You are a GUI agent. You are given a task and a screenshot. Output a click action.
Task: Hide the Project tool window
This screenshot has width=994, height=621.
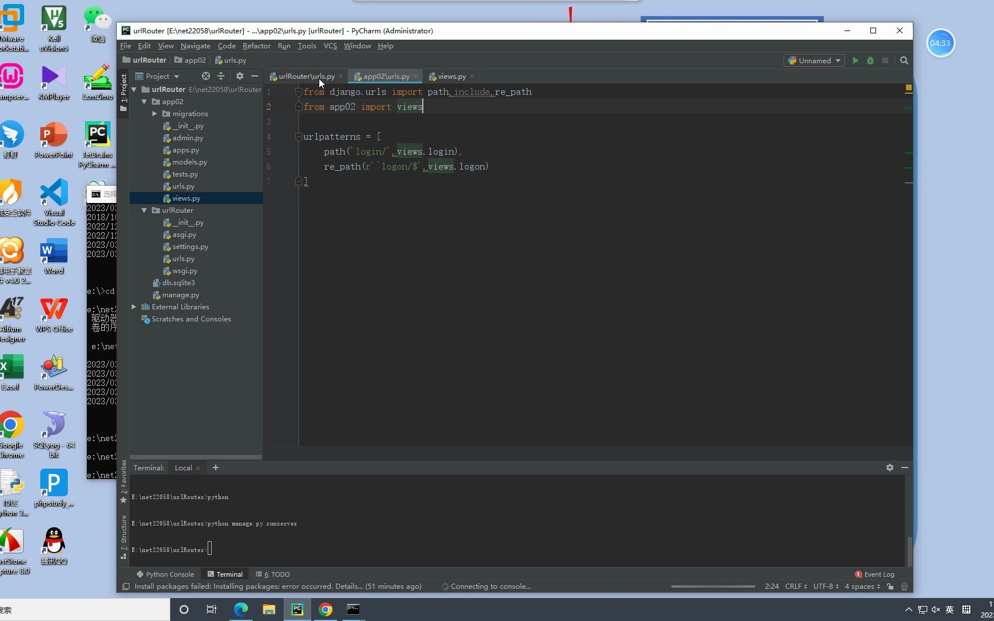[255, 76]
